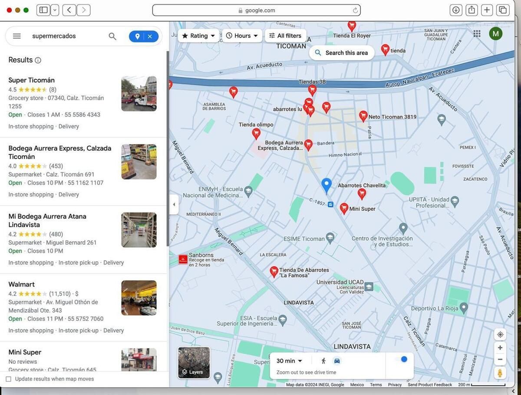Expand Safari sidebar options chevron
The height and width of the screenshot is (395, 521).
click(55, 10)
